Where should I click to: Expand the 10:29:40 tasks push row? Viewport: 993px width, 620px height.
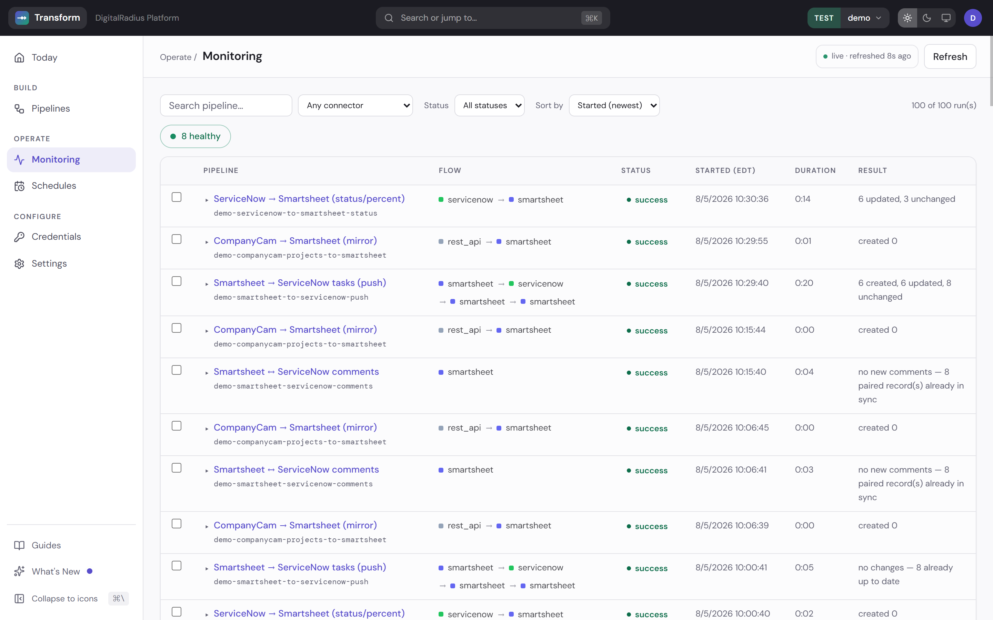click(x=207, y=284)
